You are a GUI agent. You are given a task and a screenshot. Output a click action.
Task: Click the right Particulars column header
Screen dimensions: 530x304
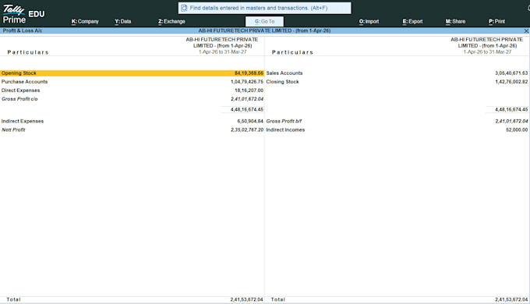pyautogui.click(x=293, y=52)
